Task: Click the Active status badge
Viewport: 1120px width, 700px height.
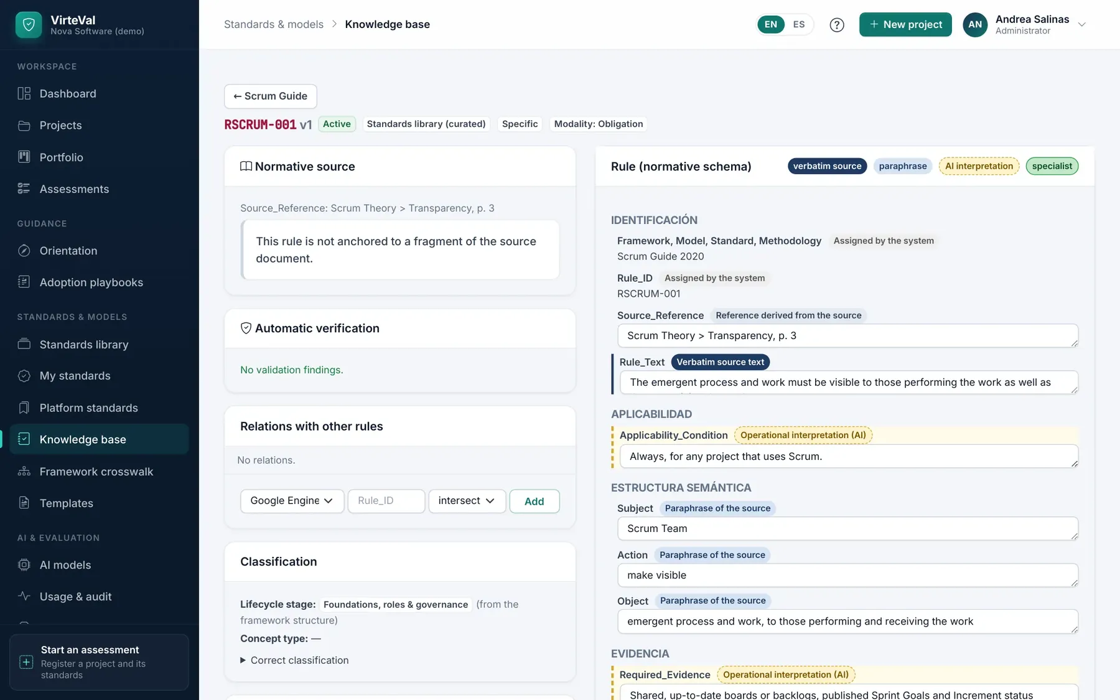Action: pyautogui.click(x=337, y=124)
